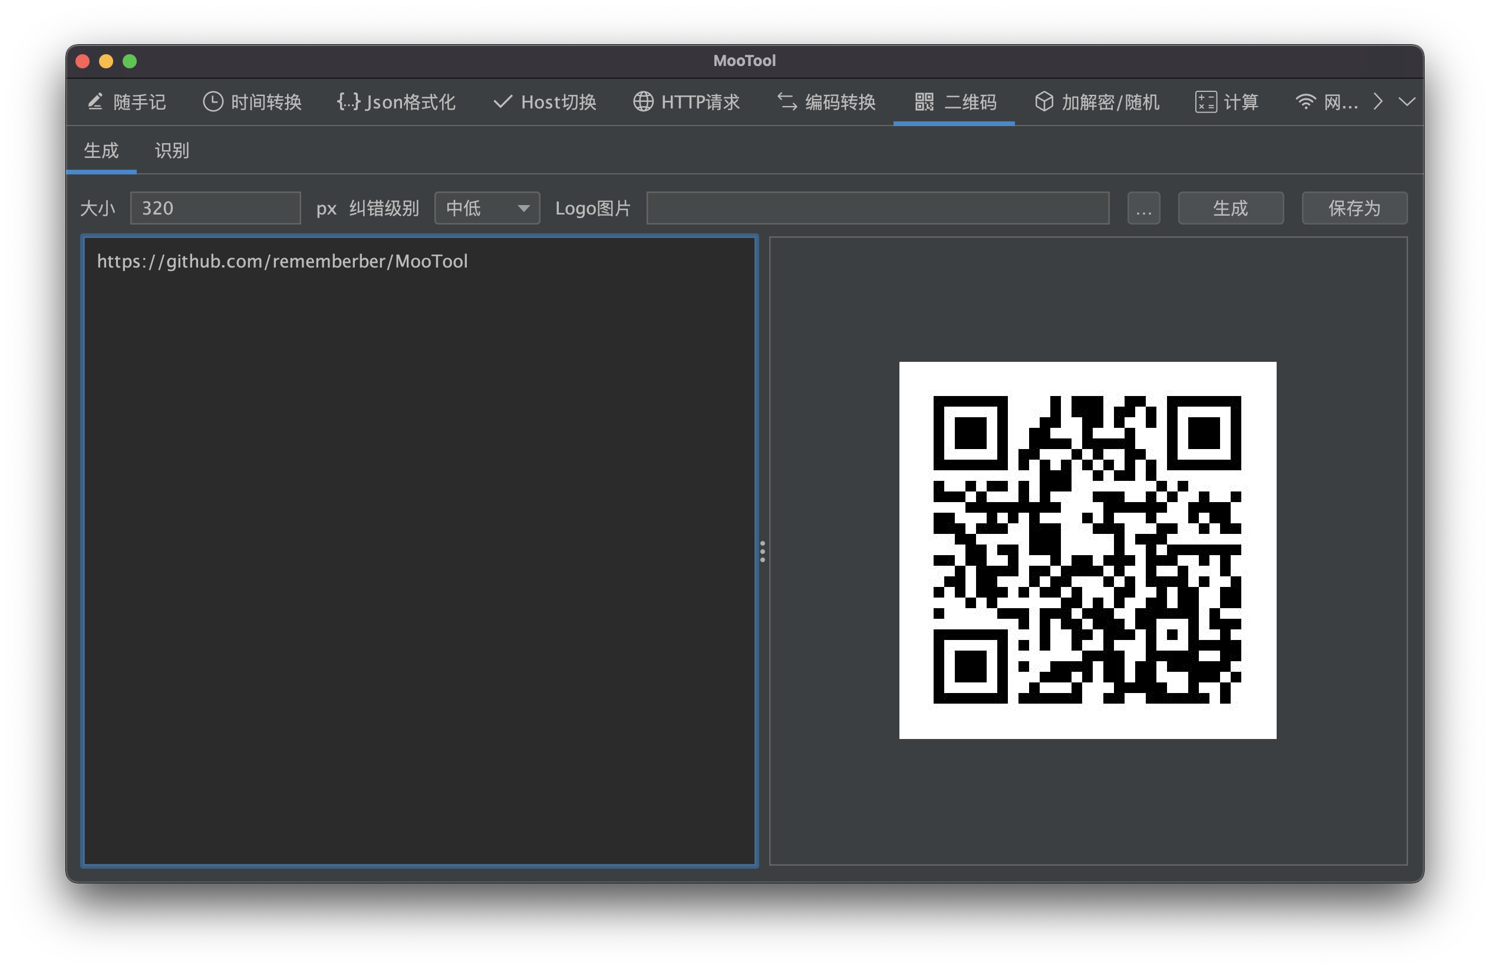Click the cube icon for 加解密/随机
The height and width of the screenshot is (970, 1490).
click(x=1044, y=101)
